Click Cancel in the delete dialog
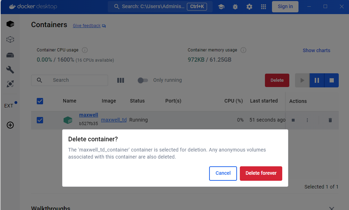Viewport: 349px width, 210px height. 223,173
